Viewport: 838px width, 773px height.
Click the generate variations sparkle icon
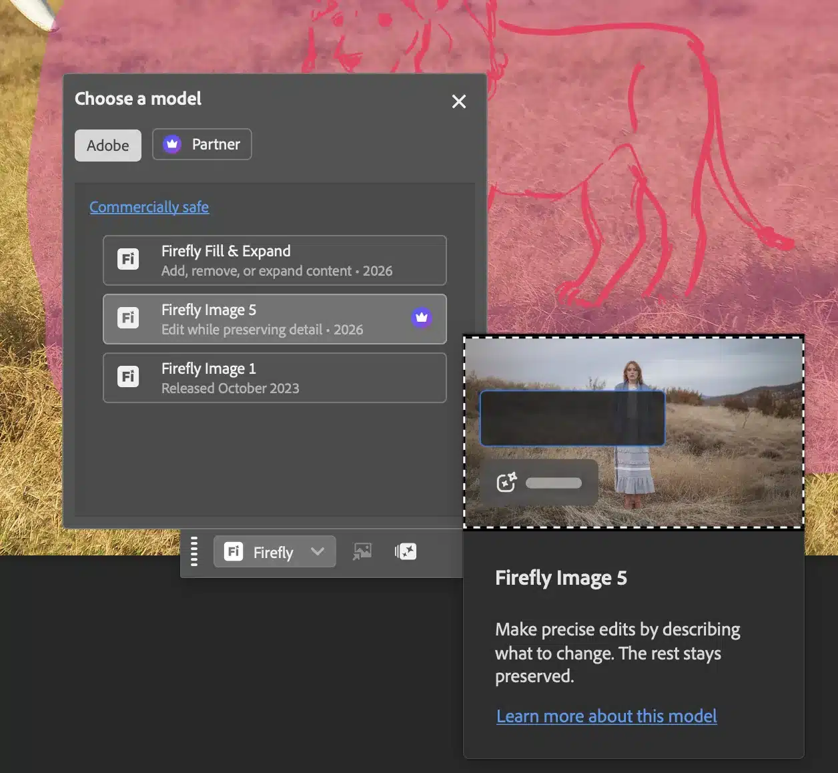pyautogui.click(x=406, y=551)
